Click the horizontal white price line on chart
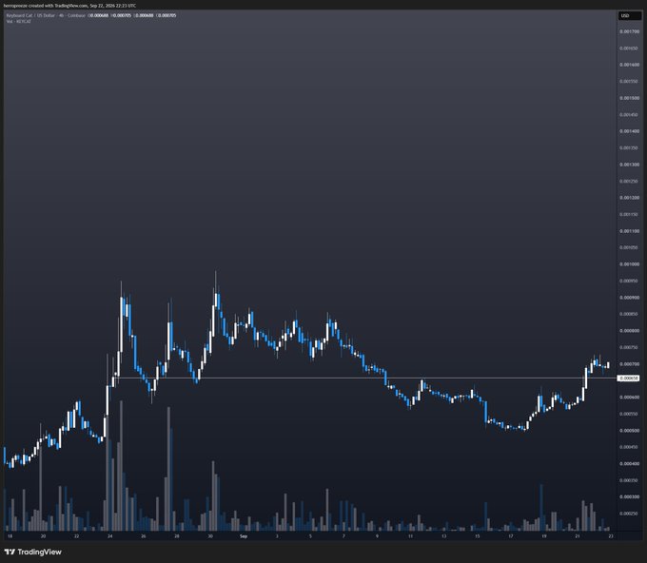 365,378
